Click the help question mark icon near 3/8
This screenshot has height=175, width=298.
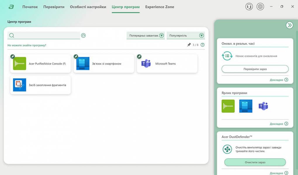pyautogui.click(x=202, y=45)
